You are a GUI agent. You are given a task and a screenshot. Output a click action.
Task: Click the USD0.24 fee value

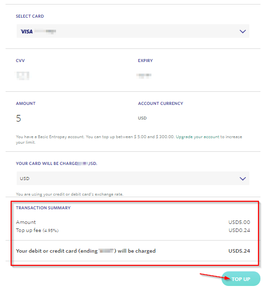pos(239,230)
